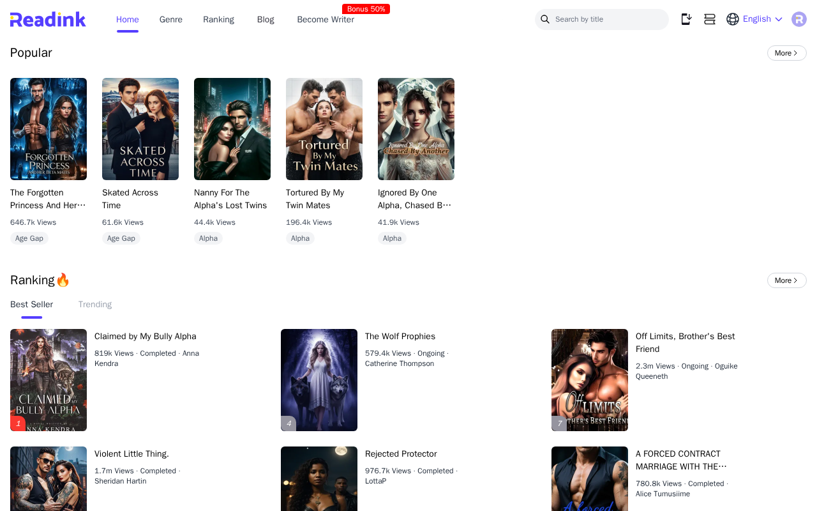817x511 pixels.
Task: Click the 41.9k Views count
Action: click(398, 222)
